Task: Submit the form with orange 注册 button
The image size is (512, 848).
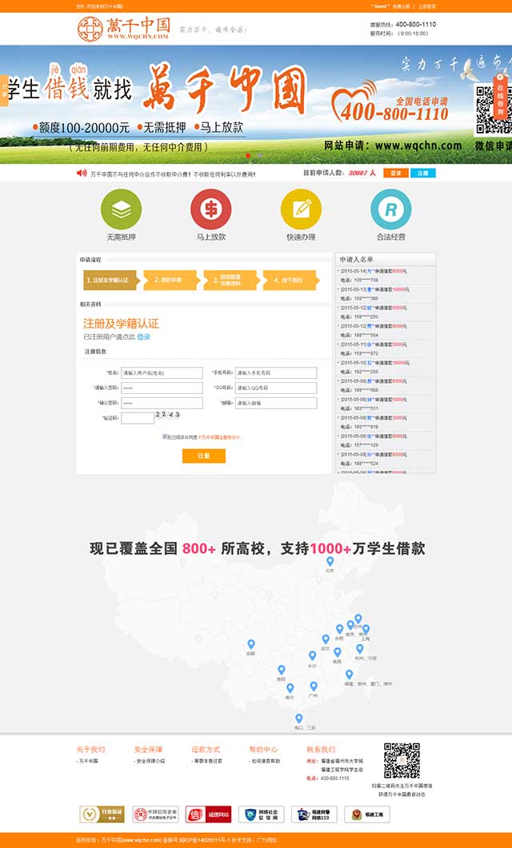Action: pos(203,456)
